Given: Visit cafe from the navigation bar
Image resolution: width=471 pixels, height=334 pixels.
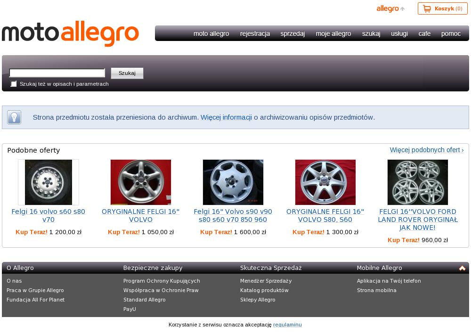Looking at the screenshot, I should [x=424, y=33].
